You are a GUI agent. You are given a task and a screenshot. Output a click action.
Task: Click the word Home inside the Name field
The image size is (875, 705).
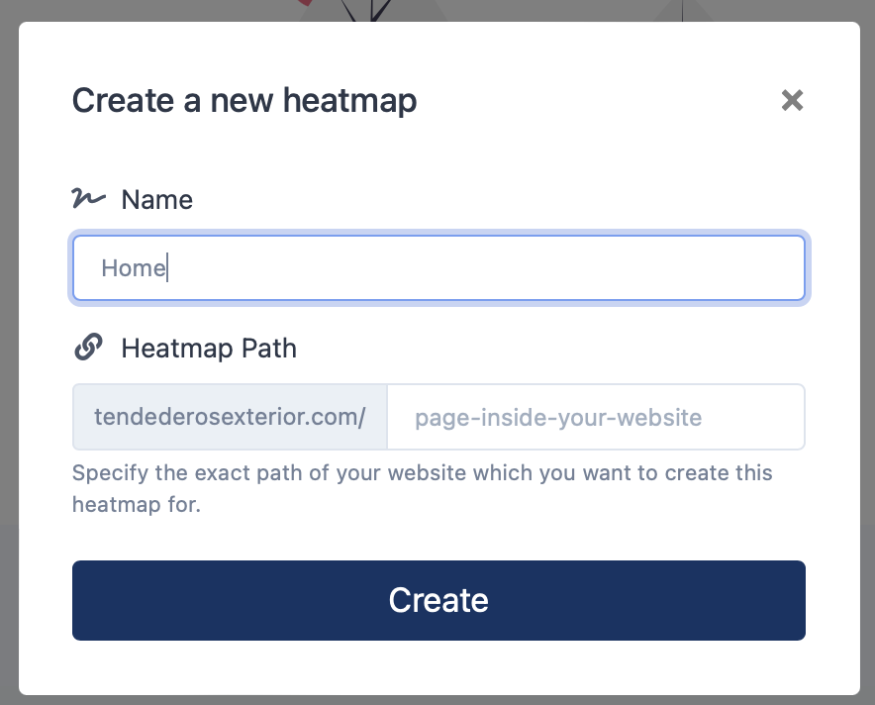coord(134,268)
